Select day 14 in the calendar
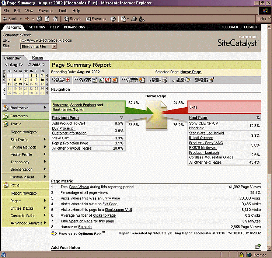This screenshot has width=272, height=258. [x=26, y=84]
